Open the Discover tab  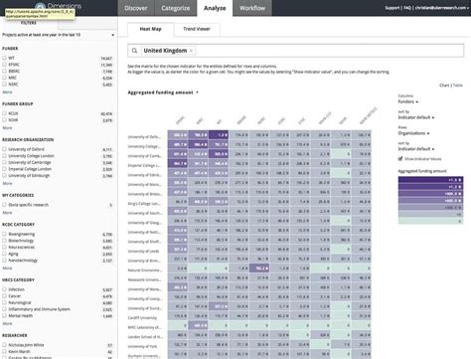[x=136, y=8]
